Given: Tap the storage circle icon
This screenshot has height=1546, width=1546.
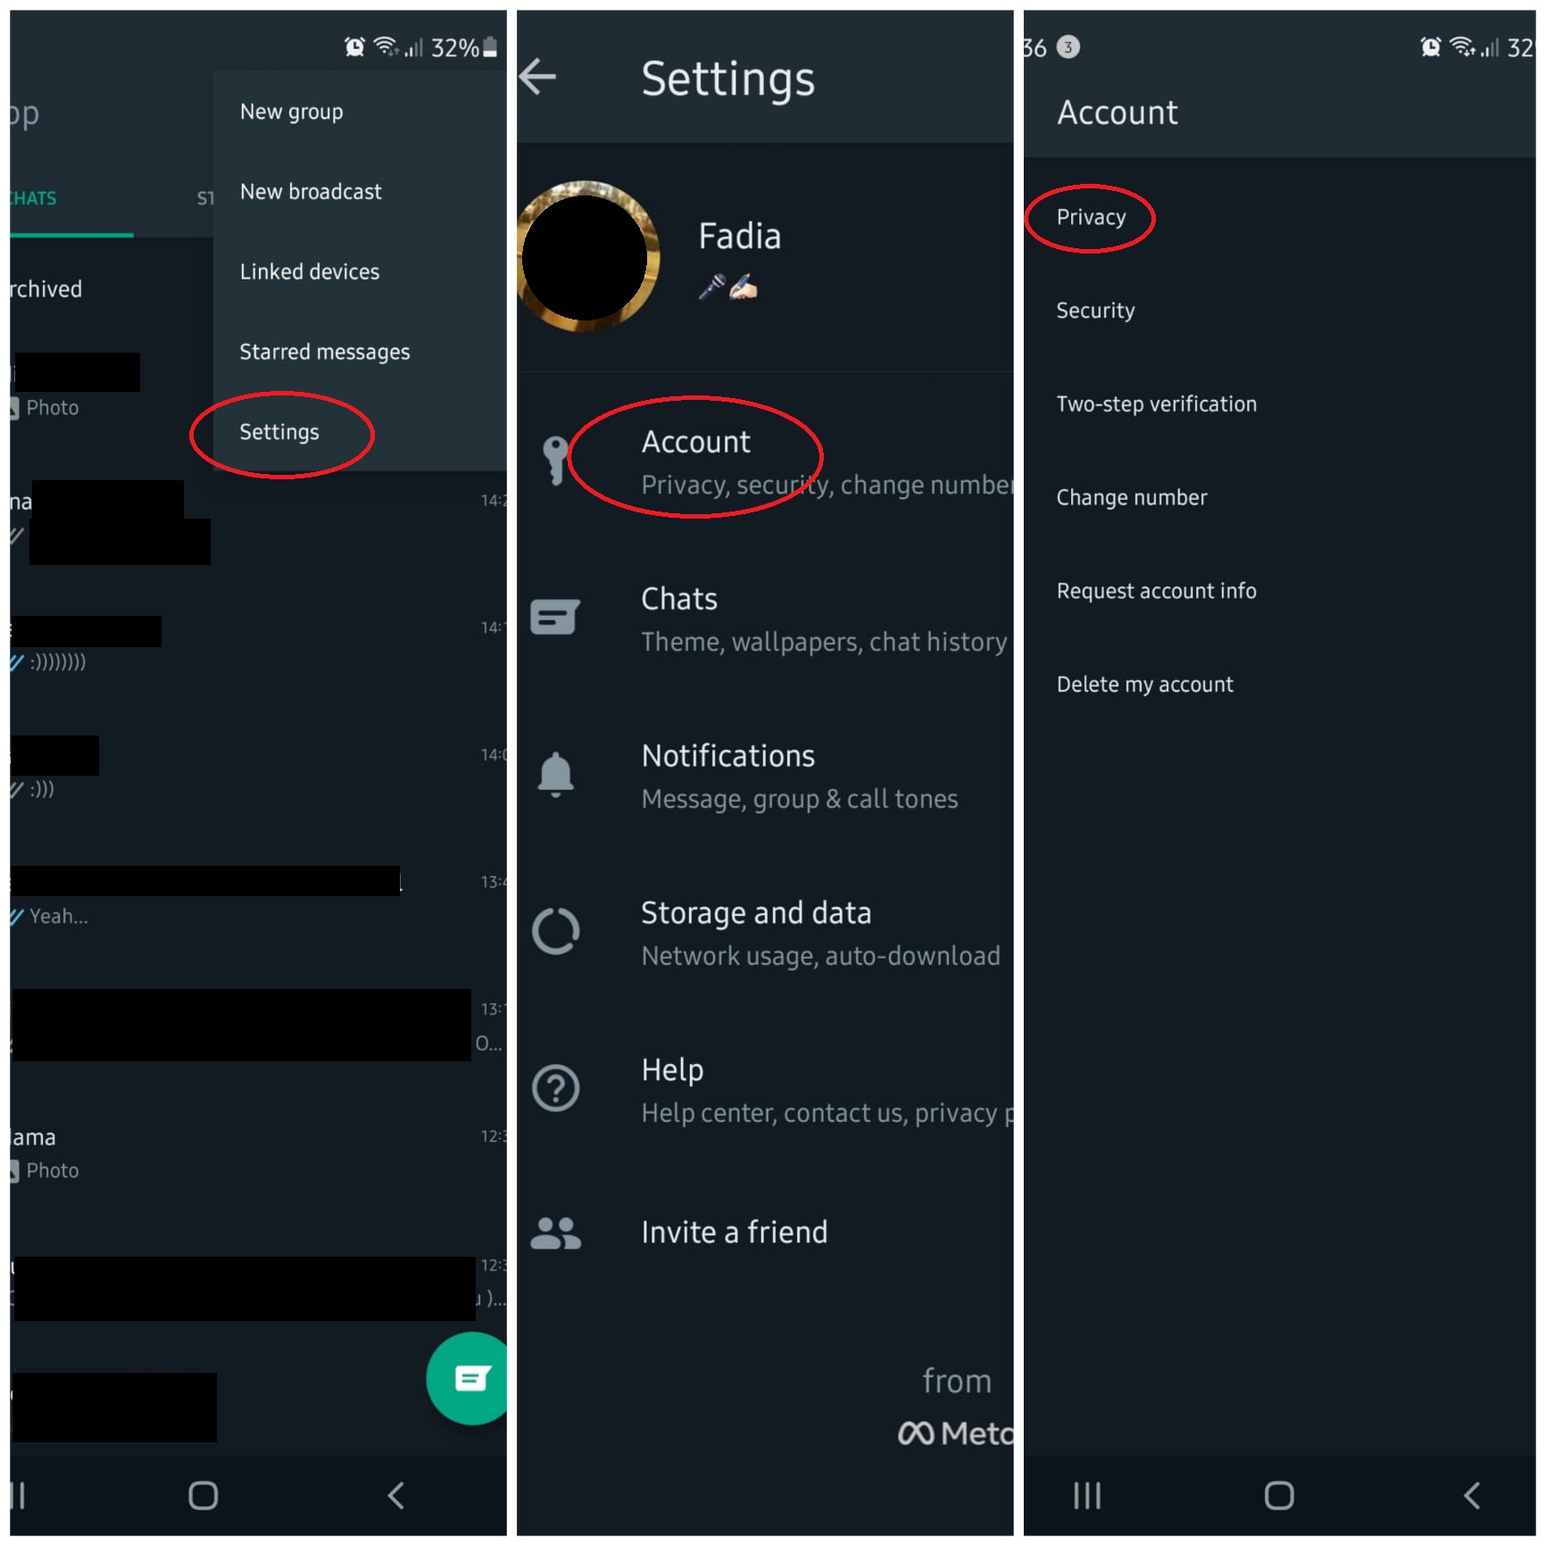Looking at the screenshot, I should click(555, 931).
